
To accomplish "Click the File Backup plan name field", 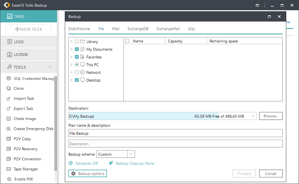I will (x=175, y=133).
